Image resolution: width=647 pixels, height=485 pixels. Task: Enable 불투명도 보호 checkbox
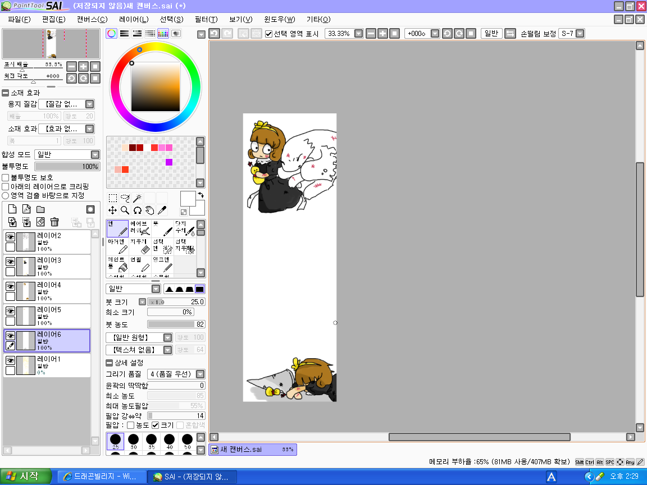point(6,177)
